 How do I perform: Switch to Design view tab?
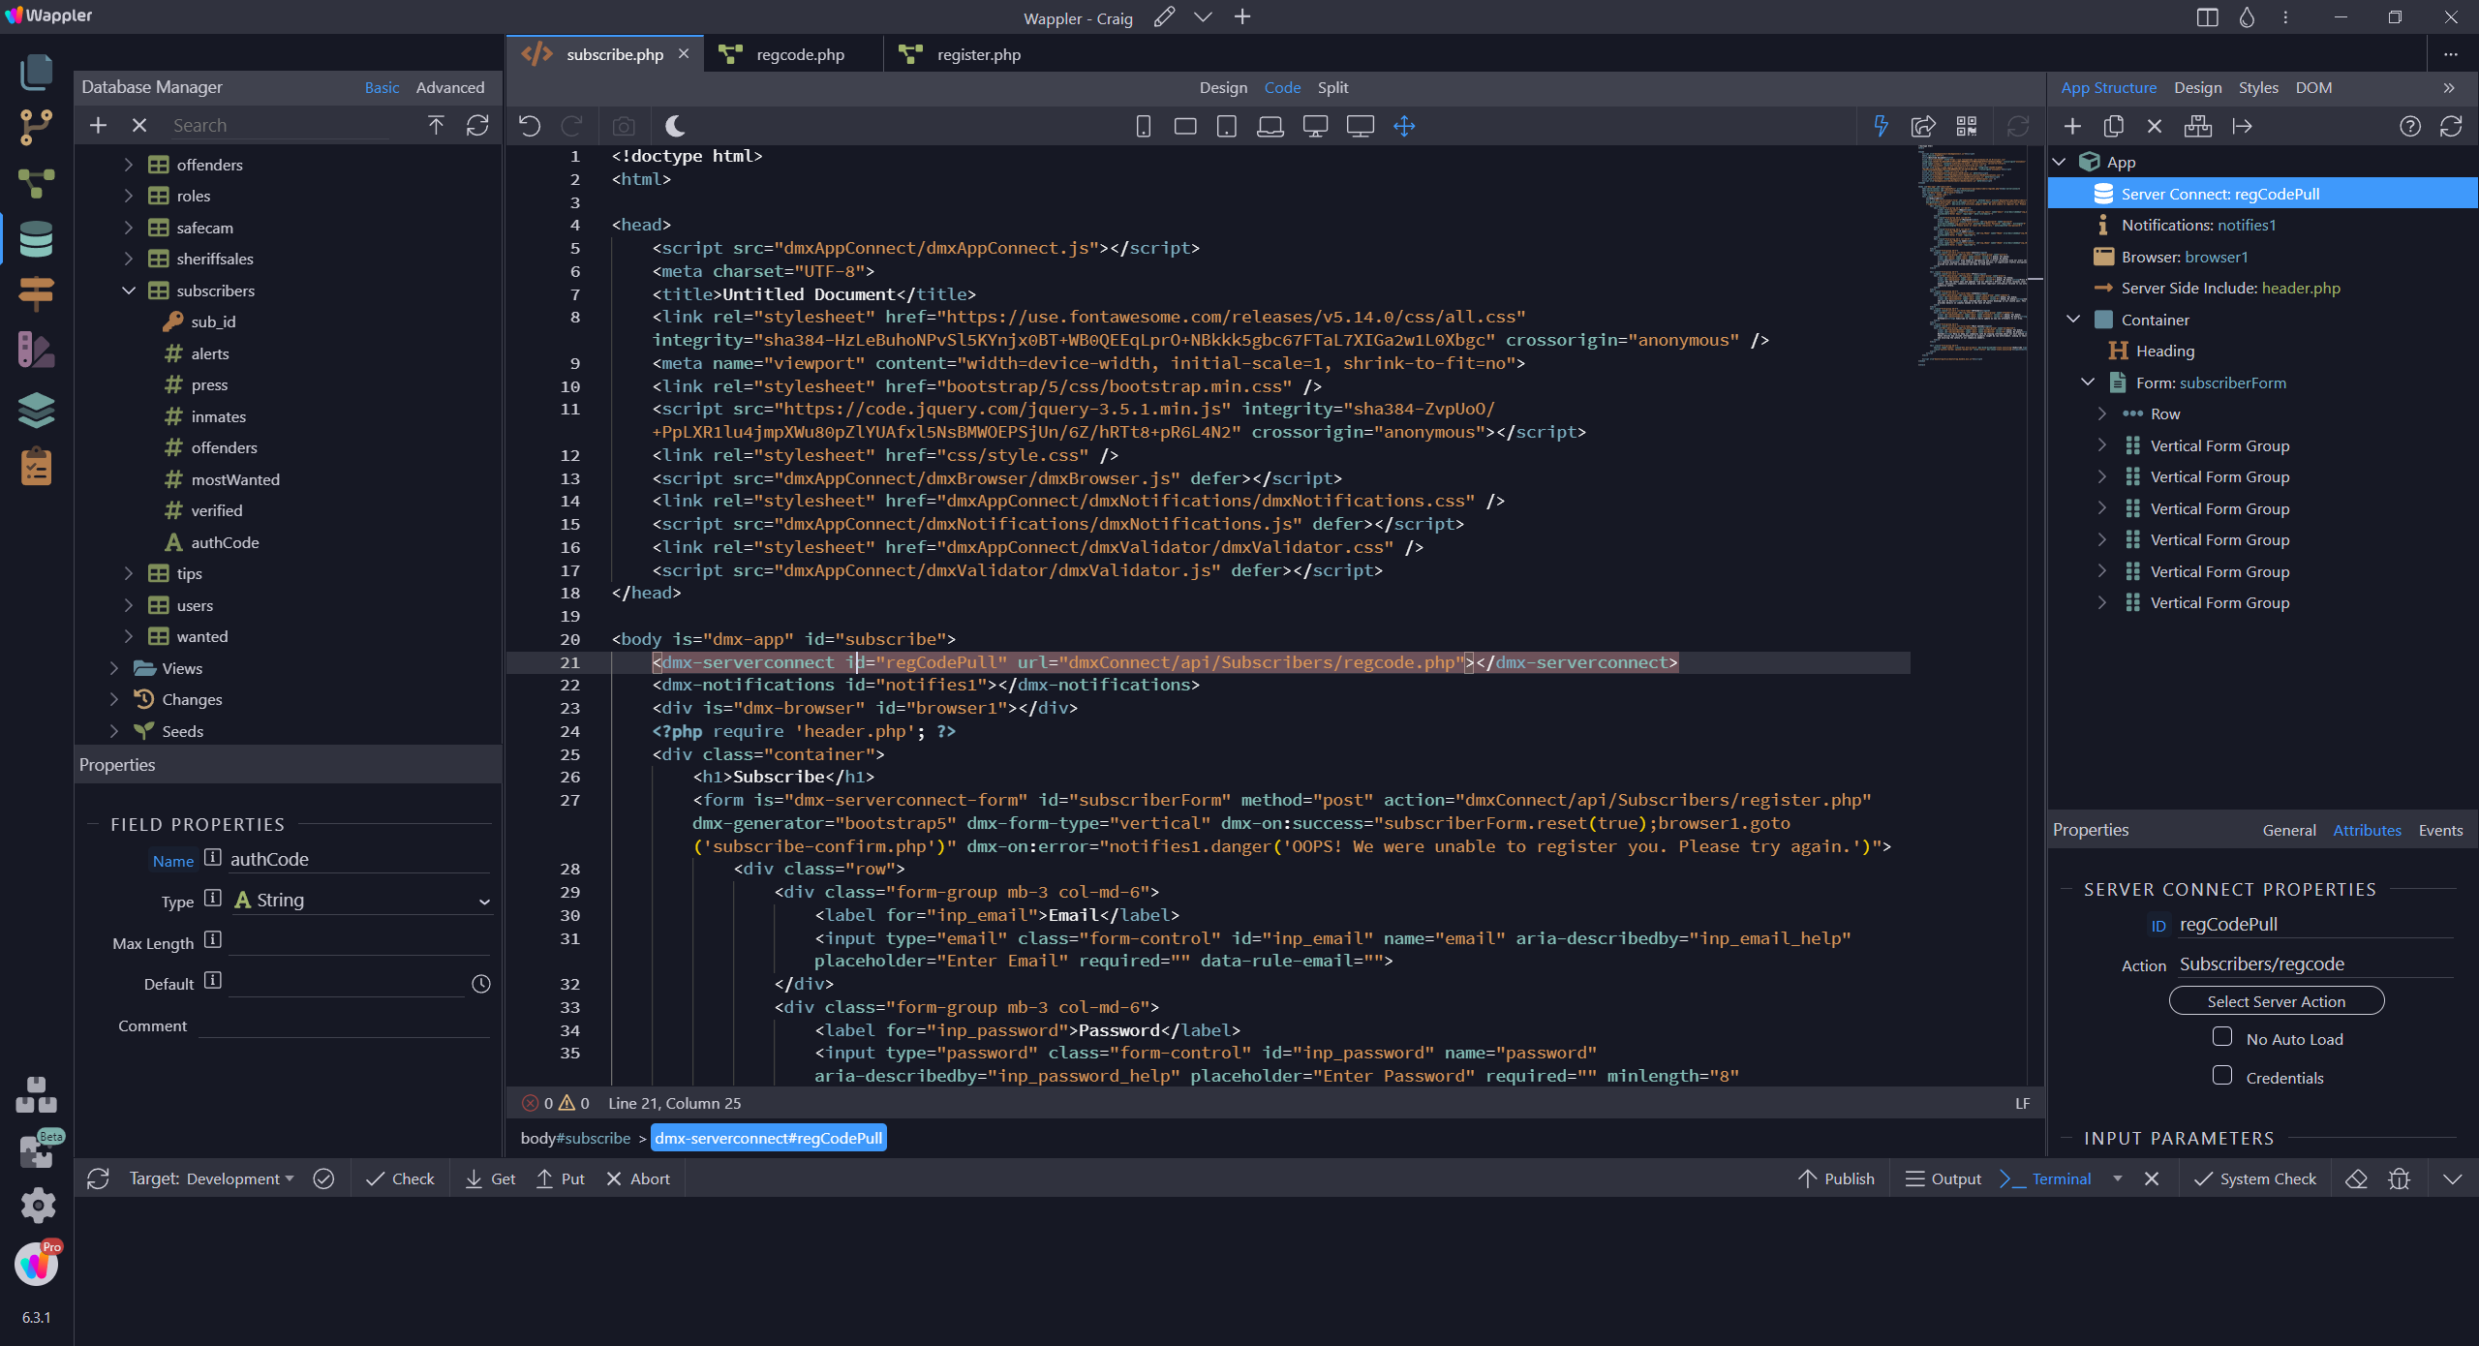(x=1222, y=87)
